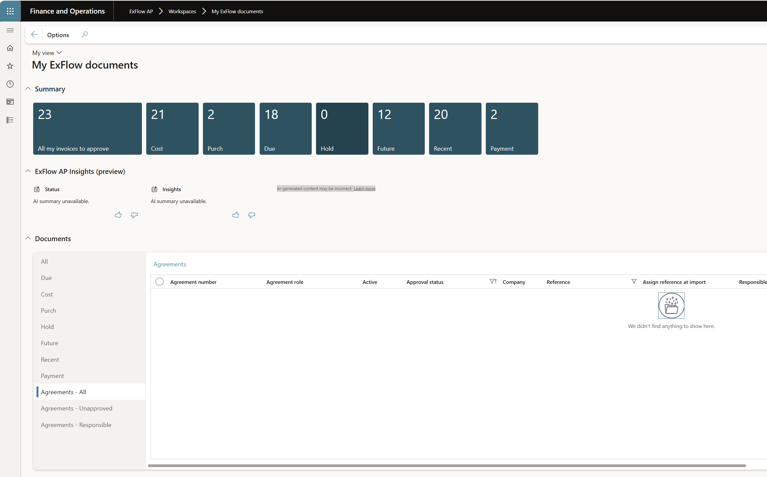Open the My view dropdown
The height and width of the screenshot is (477, 767).
point(47,53)
